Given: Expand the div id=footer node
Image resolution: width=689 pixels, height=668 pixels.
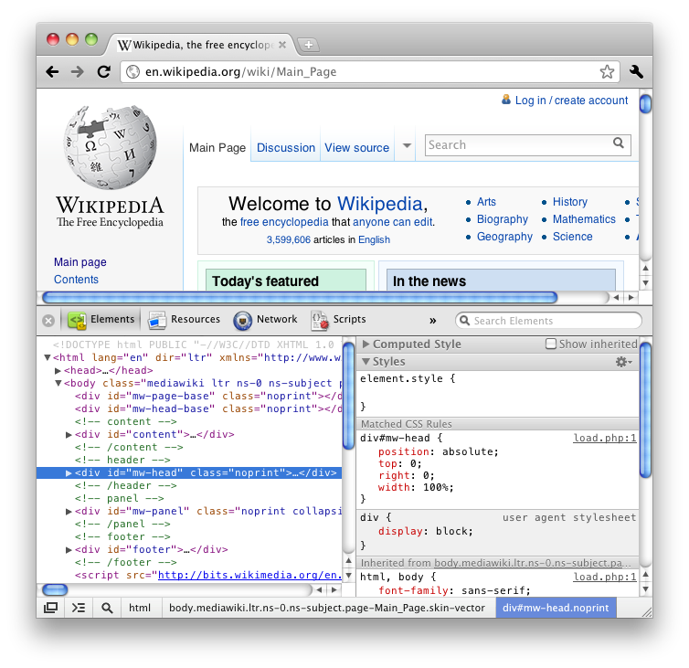Looking at the screenshot, I should point(69,550).
